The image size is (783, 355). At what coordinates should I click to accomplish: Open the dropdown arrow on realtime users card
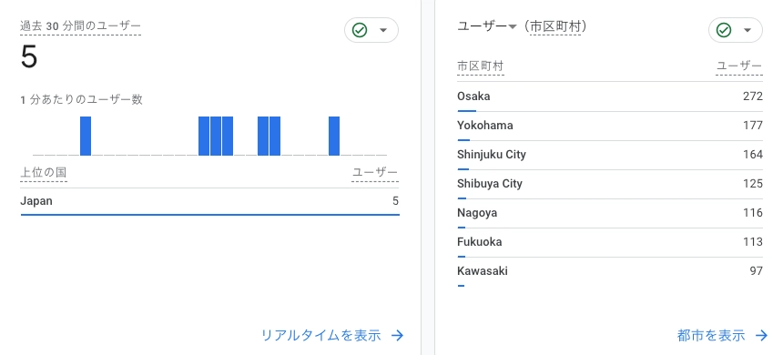click(383, 30)
